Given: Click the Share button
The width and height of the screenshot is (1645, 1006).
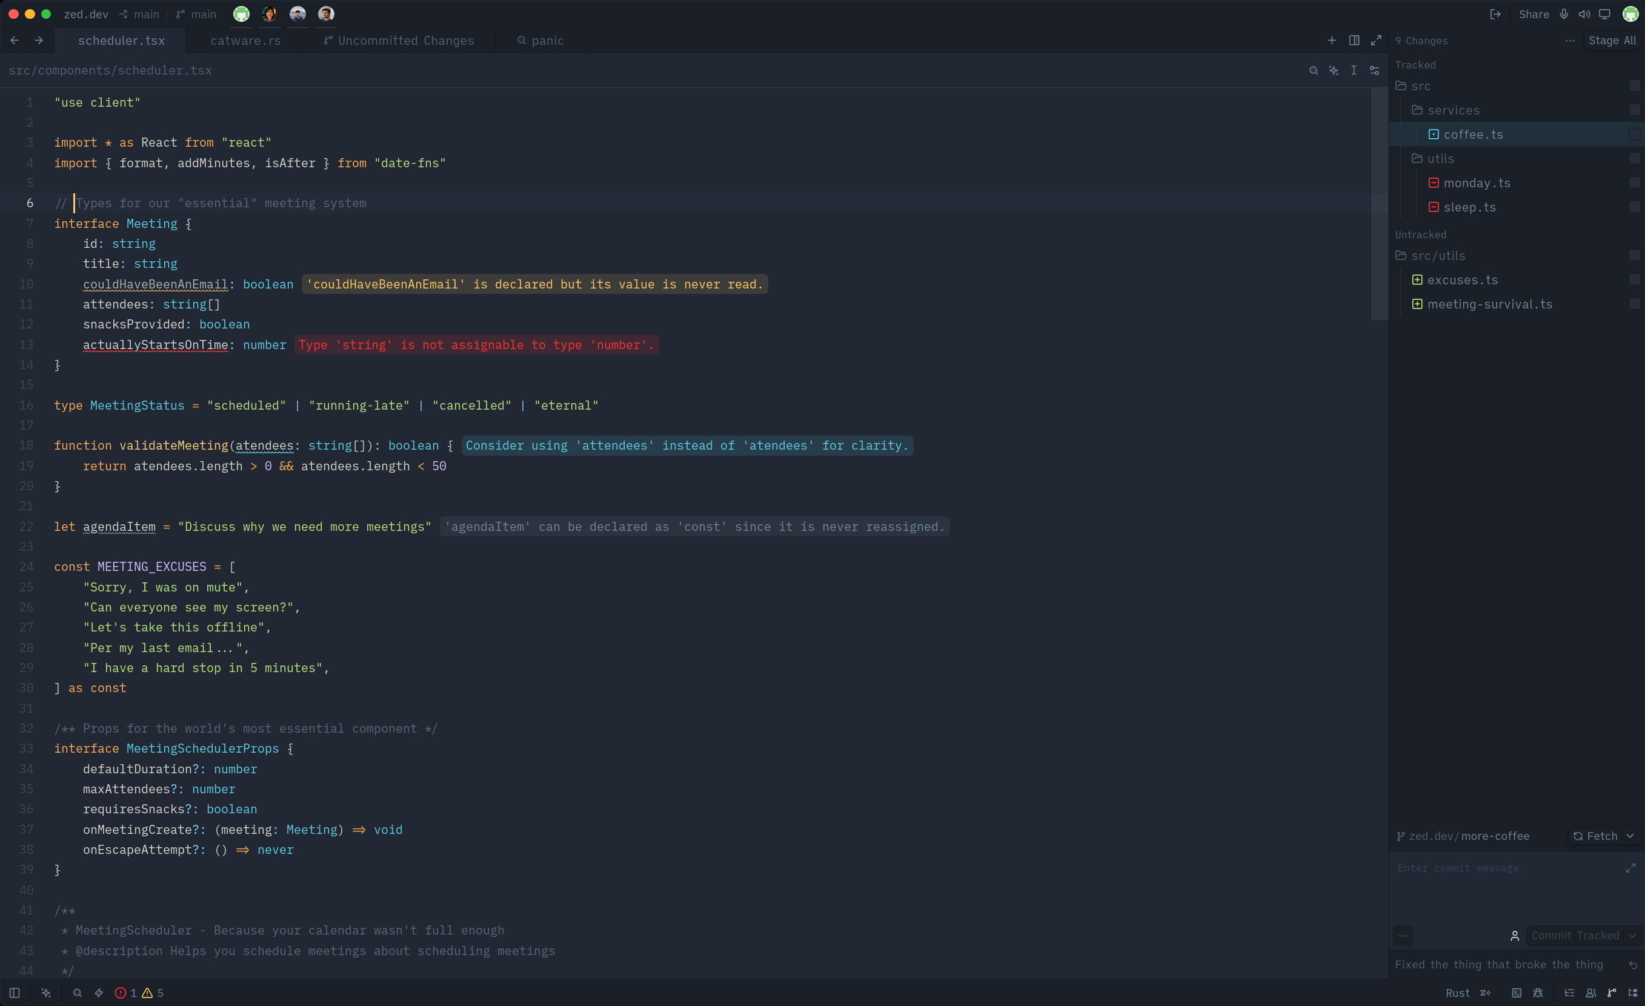Looking at the screenshot, I should pos(1534,14).
